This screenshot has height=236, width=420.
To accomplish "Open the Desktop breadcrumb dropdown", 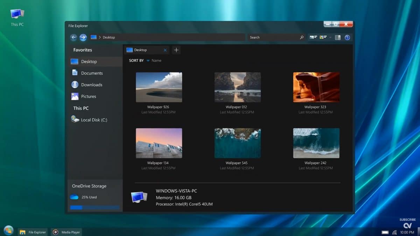I will (100, 37).
